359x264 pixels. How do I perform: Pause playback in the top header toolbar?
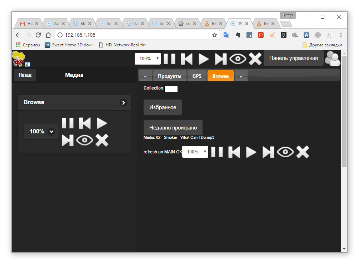click(x=169, y=59)
